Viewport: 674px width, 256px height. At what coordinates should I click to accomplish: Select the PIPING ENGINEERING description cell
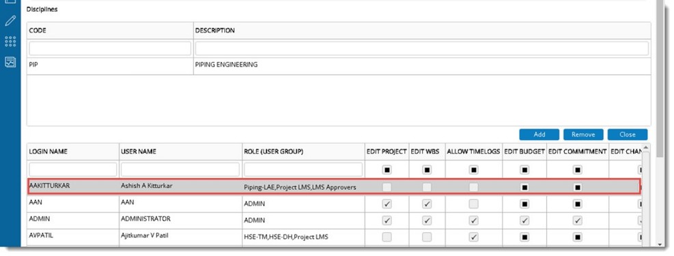click(422, 66)
